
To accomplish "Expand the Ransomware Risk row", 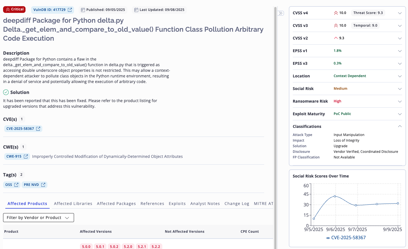I will click(x=400, y=102).
